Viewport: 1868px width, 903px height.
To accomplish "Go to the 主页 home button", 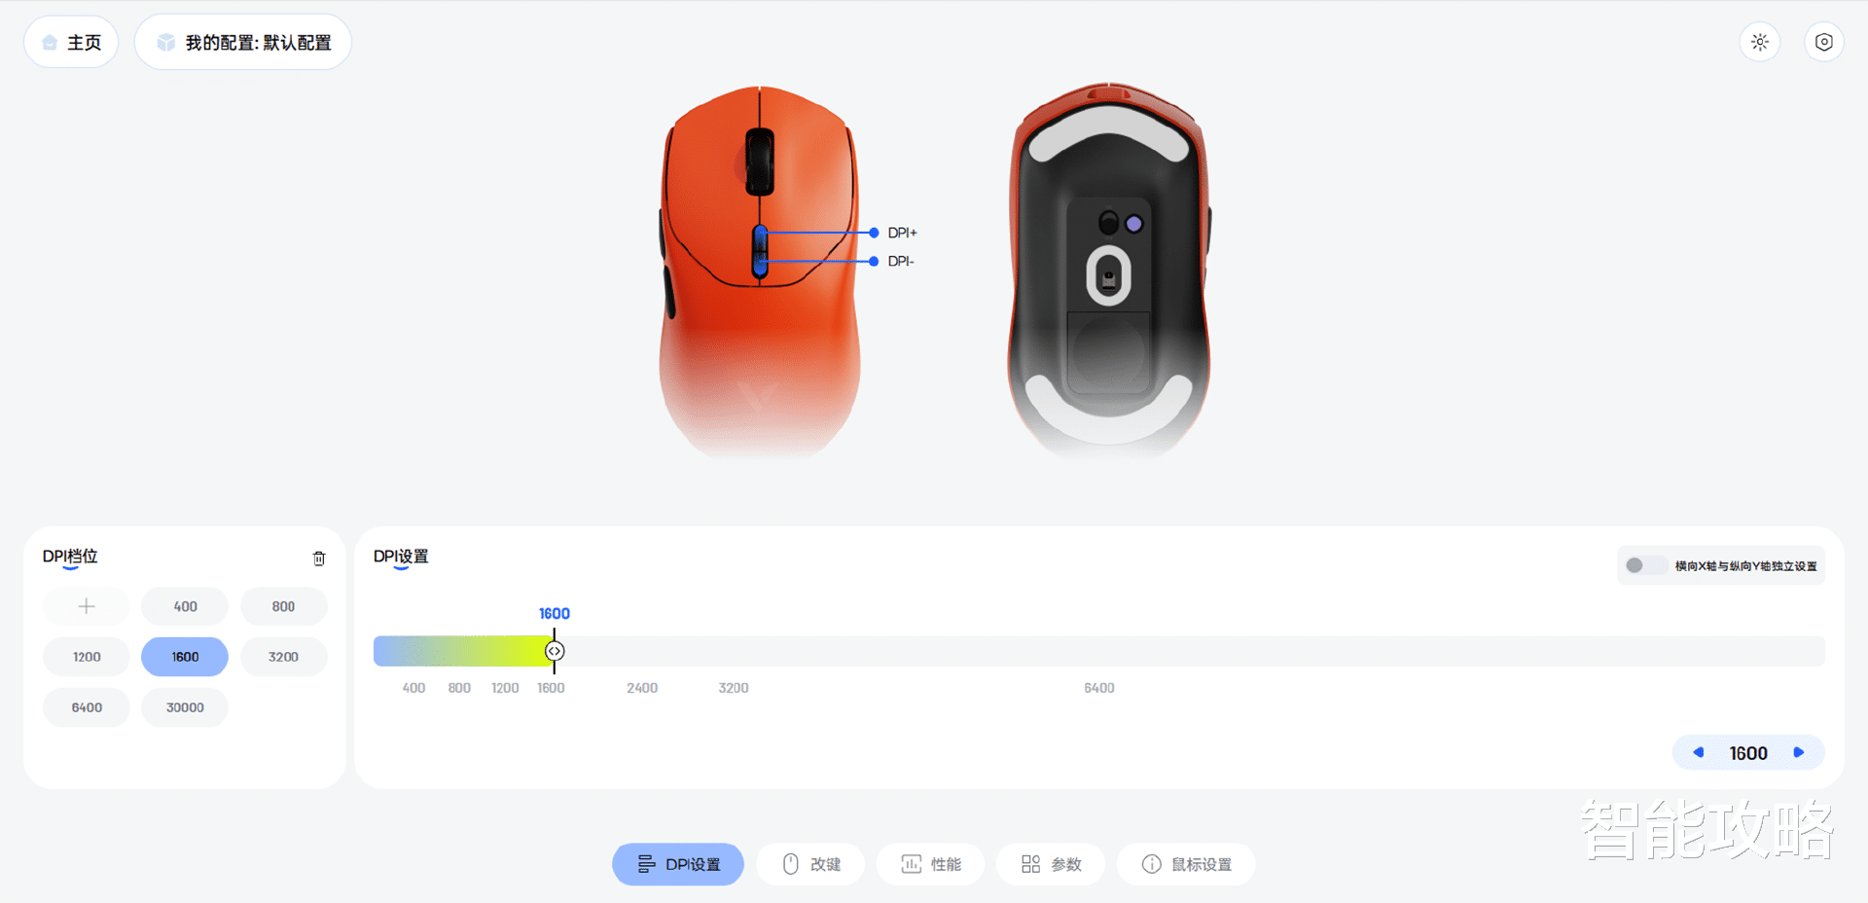I will coord(71,42).
